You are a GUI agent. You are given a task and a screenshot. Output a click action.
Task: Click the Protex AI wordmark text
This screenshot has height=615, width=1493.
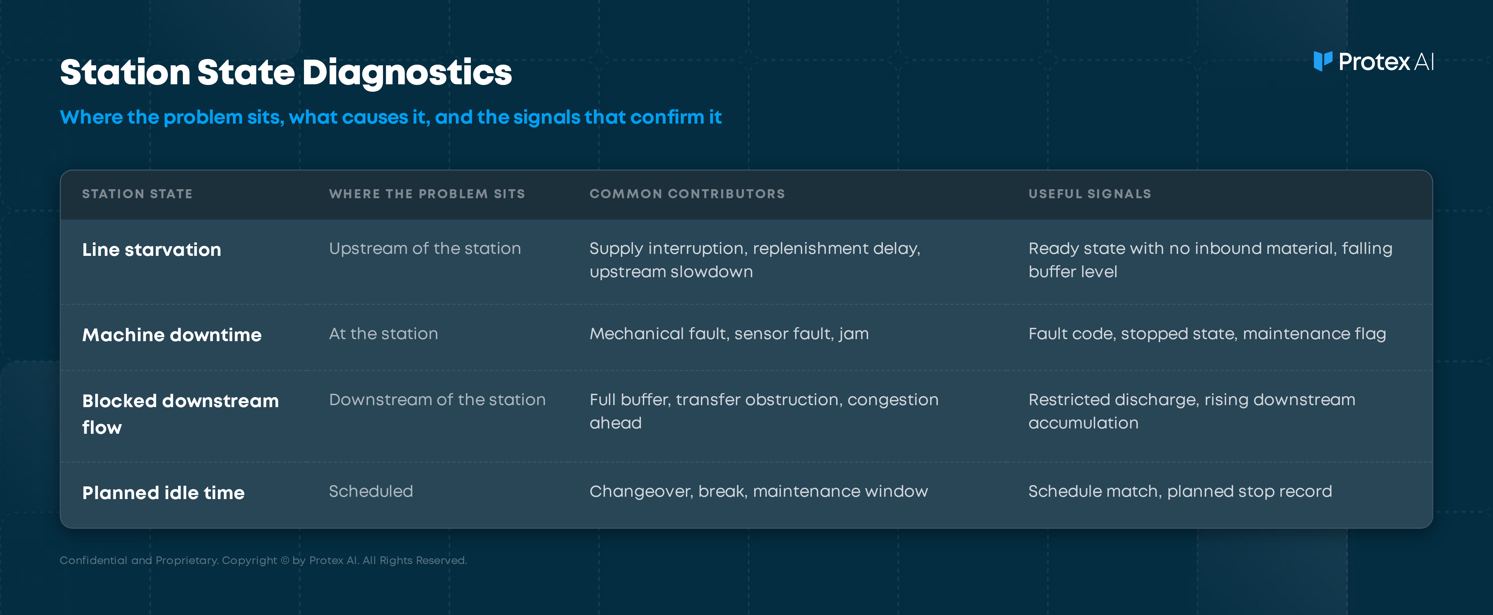click(x=1386, y=62)
